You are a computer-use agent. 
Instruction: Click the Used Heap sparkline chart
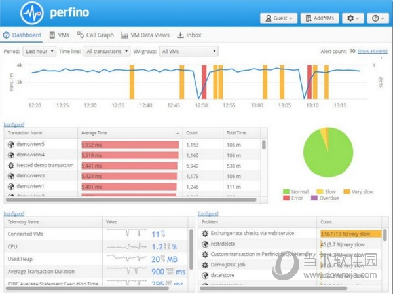(x=126, y=258)
